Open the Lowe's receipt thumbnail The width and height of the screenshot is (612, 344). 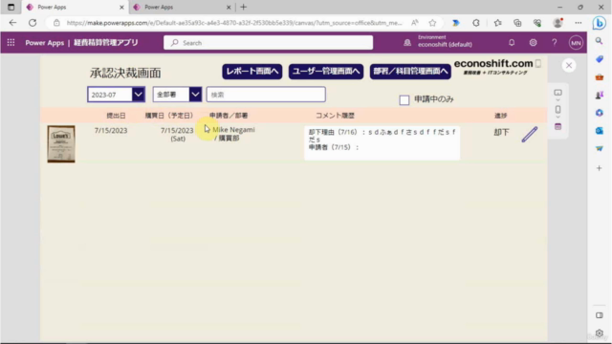(61, 144)
